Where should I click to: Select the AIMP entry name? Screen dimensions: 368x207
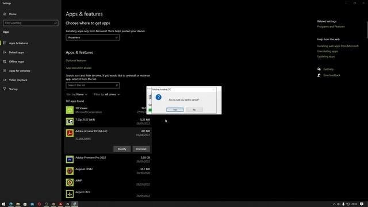point(79,181)
